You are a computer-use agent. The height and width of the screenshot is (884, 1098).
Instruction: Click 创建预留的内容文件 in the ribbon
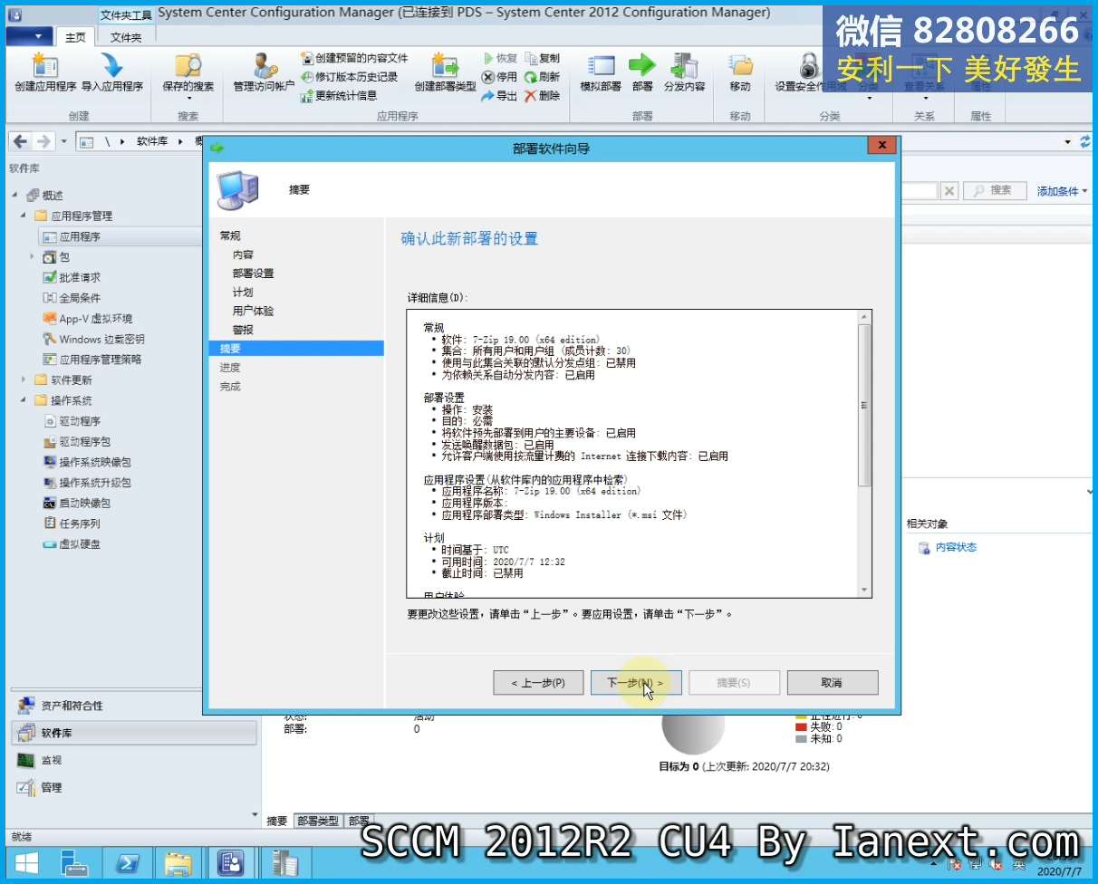pyautogui.click(x=355, y=58)
